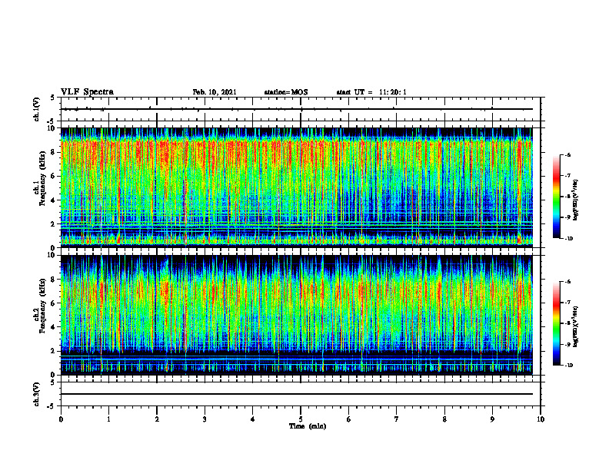Click the ch.1 color bar PSD unit label
The width and height of the screenshot is (609, 470).
[x=576, y=200]
